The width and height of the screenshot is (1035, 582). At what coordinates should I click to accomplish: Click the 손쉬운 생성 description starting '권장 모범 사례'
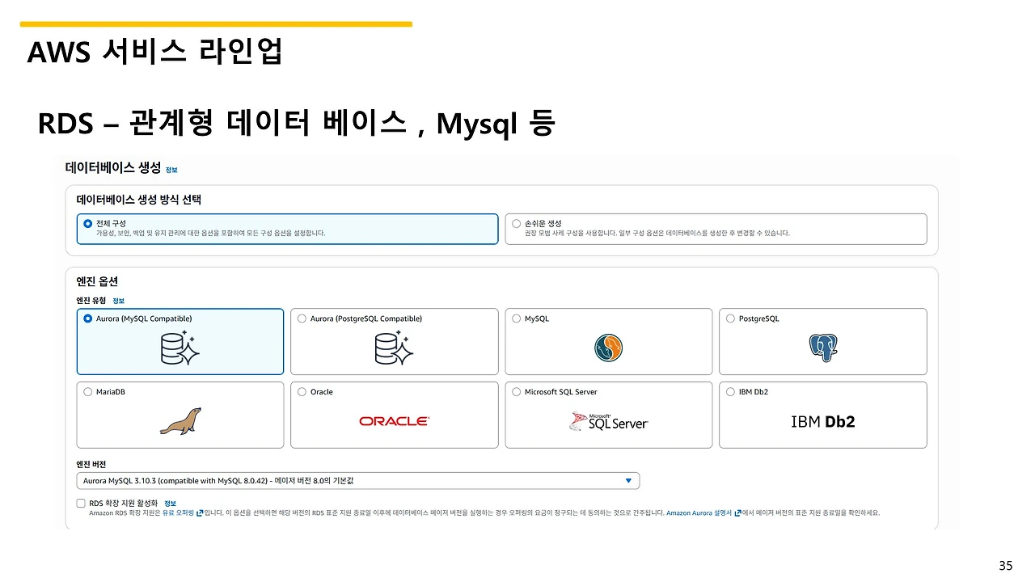[x=657, y=233]
